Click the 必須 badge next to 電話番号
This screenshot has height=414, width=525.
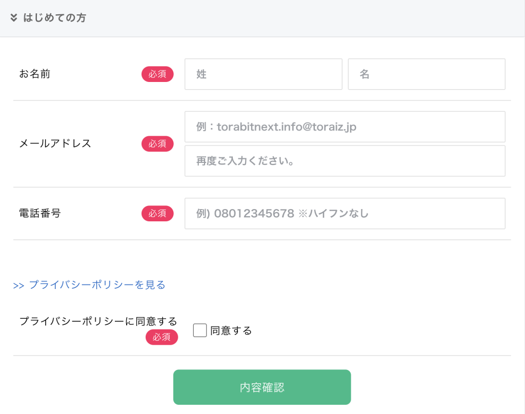[157, 214]
